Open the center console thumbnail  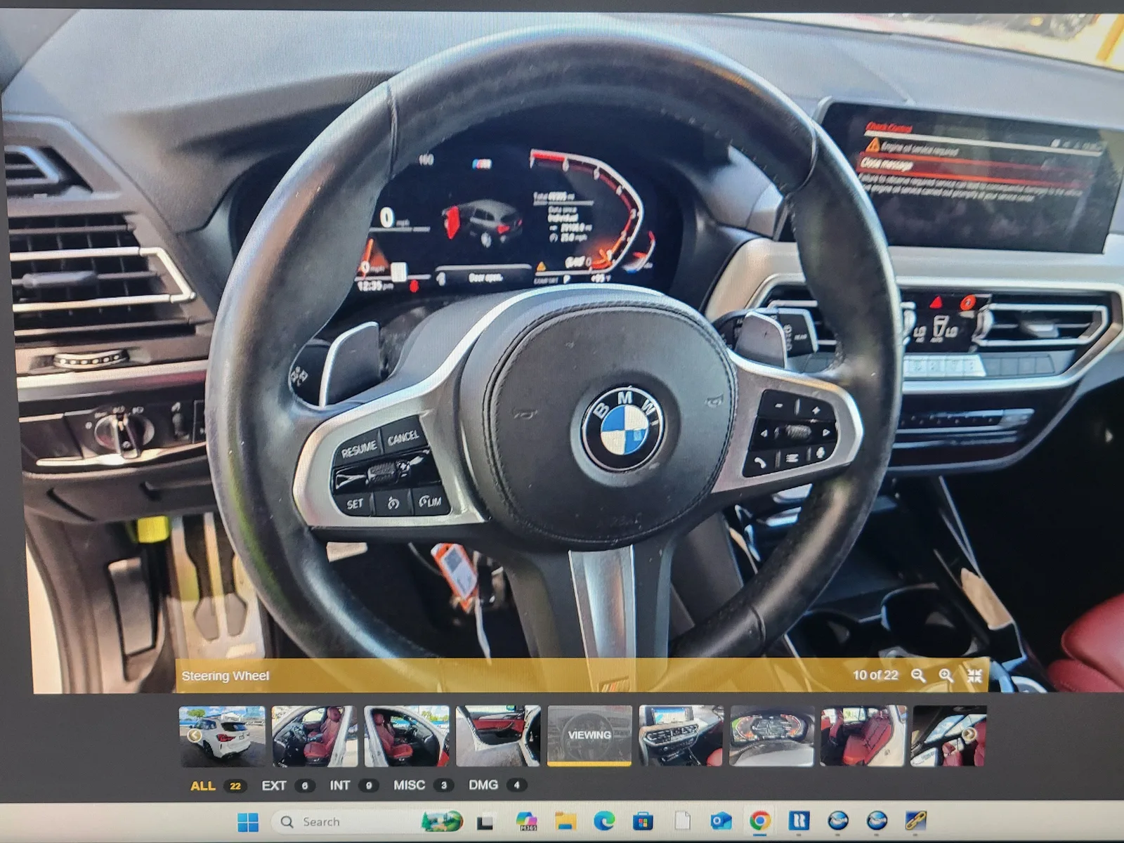pyautogui.click(x=681, y=736)
